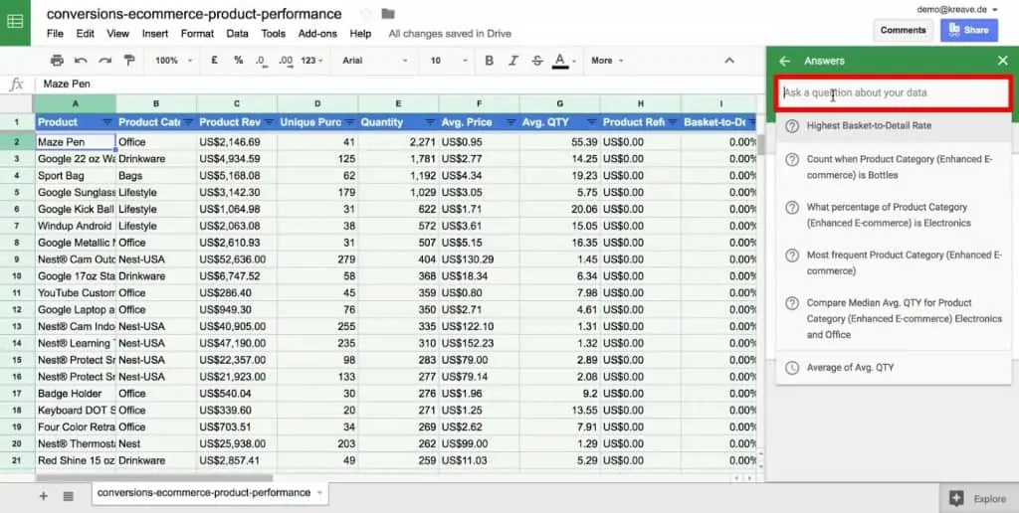Click All changes saved in Drive
The width and height of the screenshot is (1019, 513).
click(450, 33)
